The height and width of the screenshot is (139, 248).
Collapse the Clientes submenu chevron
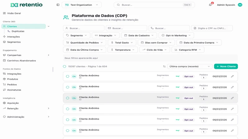pyautogui.click(x=49, y=26)
